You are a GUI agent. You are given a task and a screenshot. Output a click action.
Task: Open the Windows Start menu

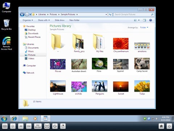tap(4, 119)
